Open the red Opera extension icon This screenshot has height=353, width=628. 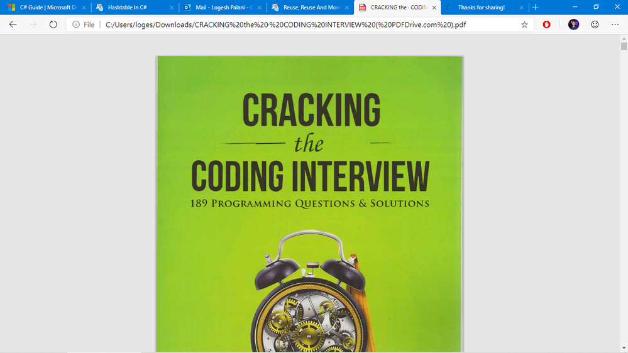tap(546, 25)
